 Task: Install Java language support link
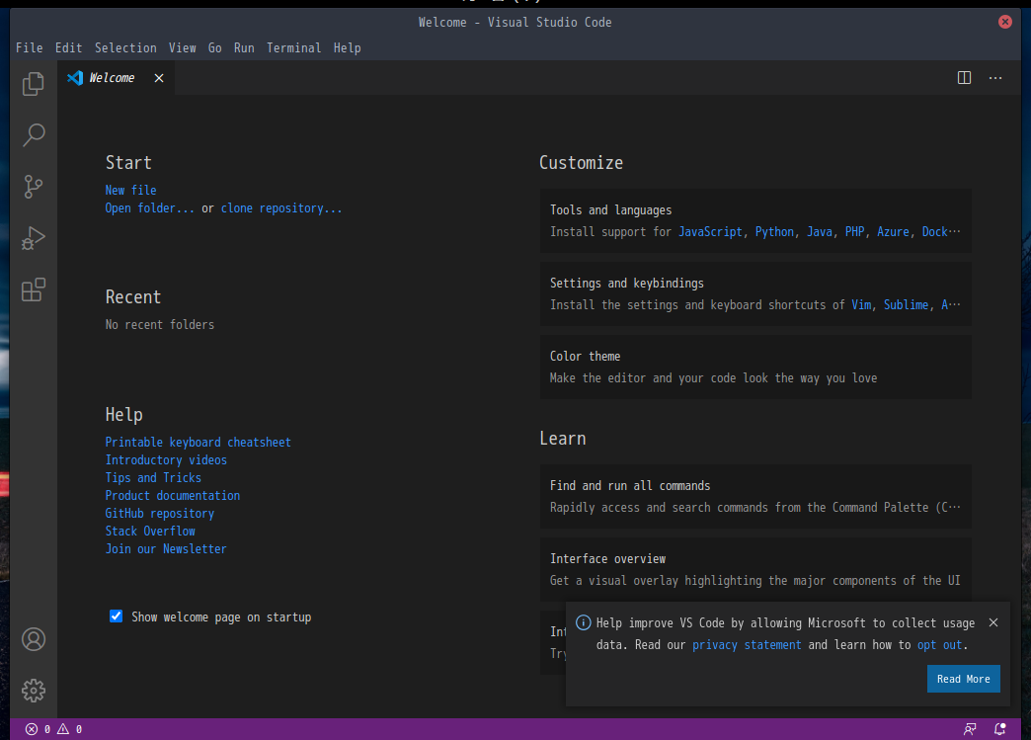click(x=820, y=231)
